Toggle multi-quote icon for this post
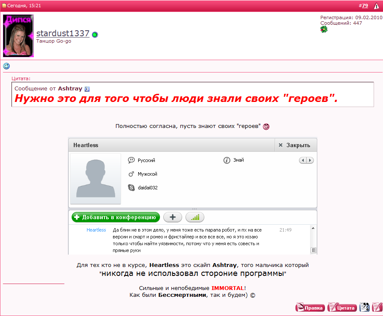The image size is (383, 316). pos(365,307)
